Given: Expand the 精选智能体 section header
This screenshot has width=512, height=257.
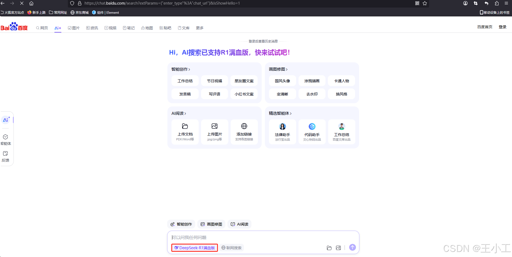Looking at the screenshot, I should (x=280, y=113).
